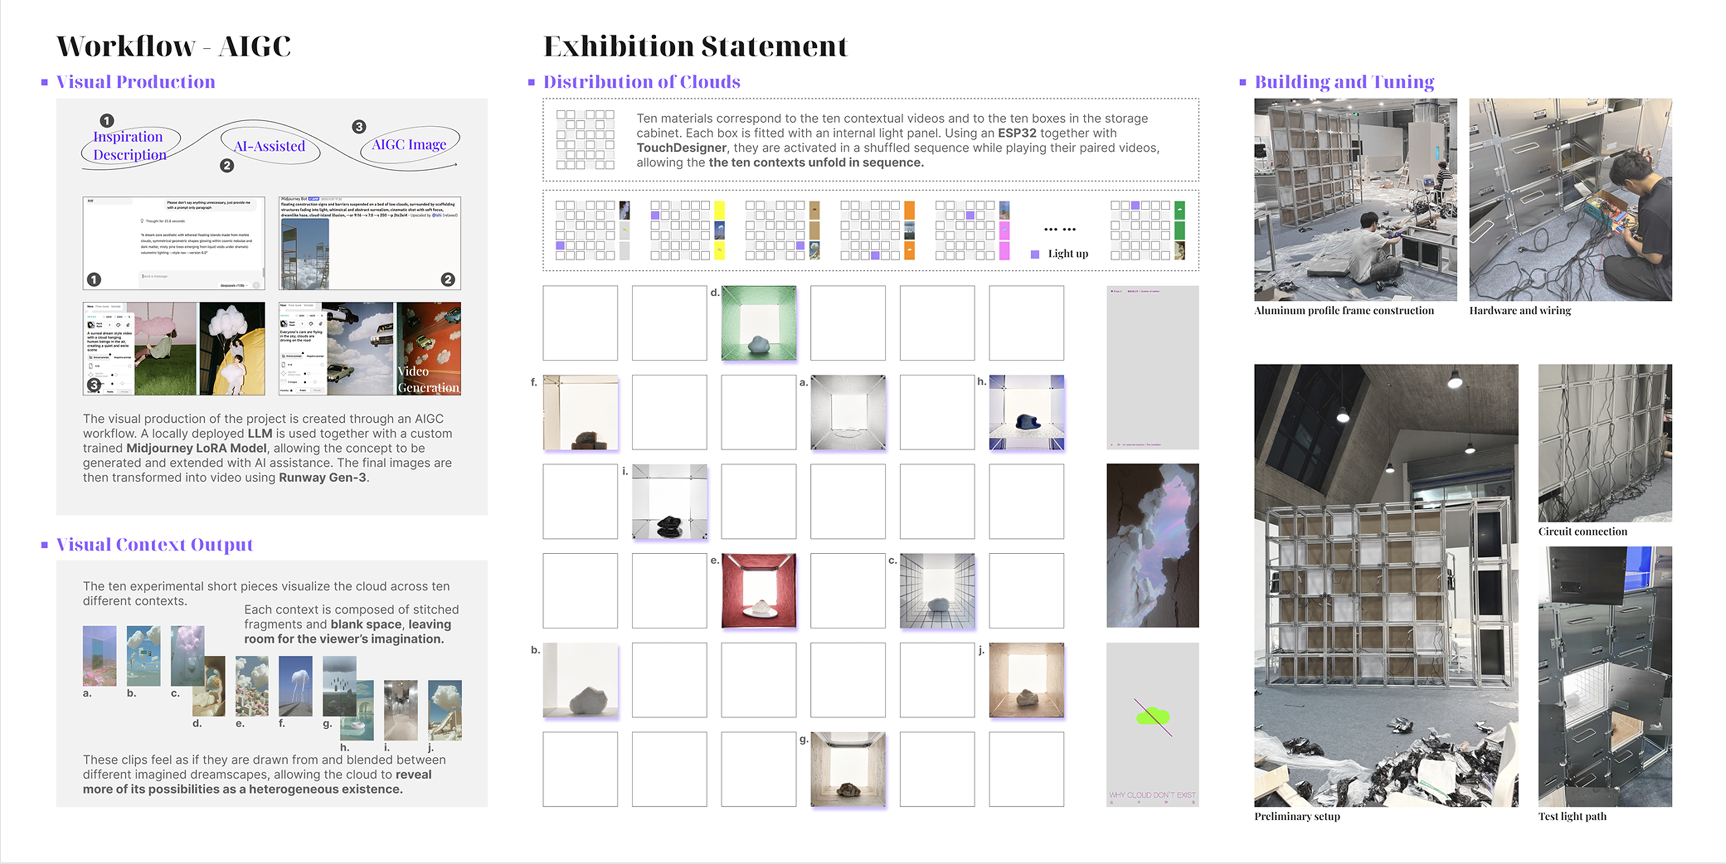This screenshot has height=864, width=1726.
Task: Click the 'Midjourney LoRA Model' bold text
Action: click(x=196, y=448)
